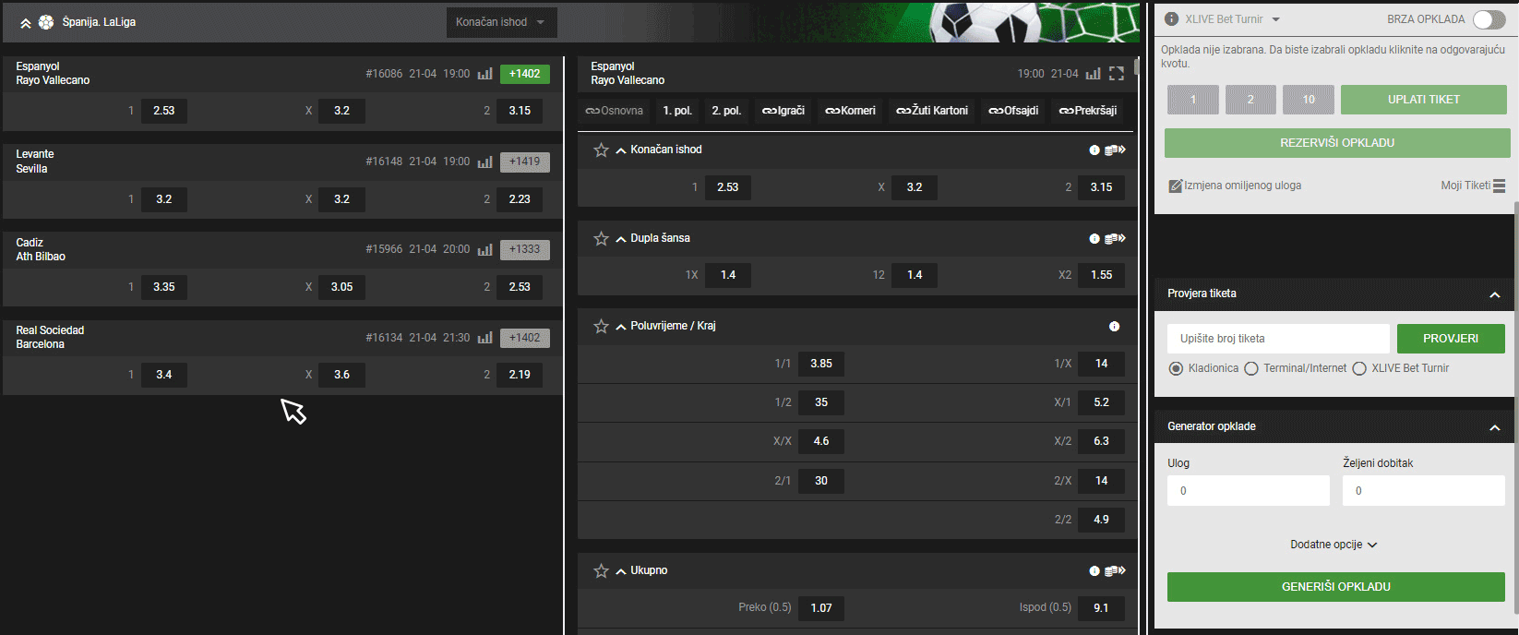Pick Barcelona win odds 2.19
The width and height of the screenshot is (1519, 635).
pos(520,375)
